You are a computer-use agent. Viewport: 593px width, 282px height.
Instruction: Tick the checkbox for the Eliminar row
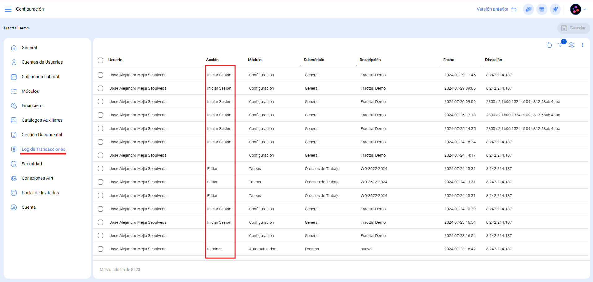point(100,249)
